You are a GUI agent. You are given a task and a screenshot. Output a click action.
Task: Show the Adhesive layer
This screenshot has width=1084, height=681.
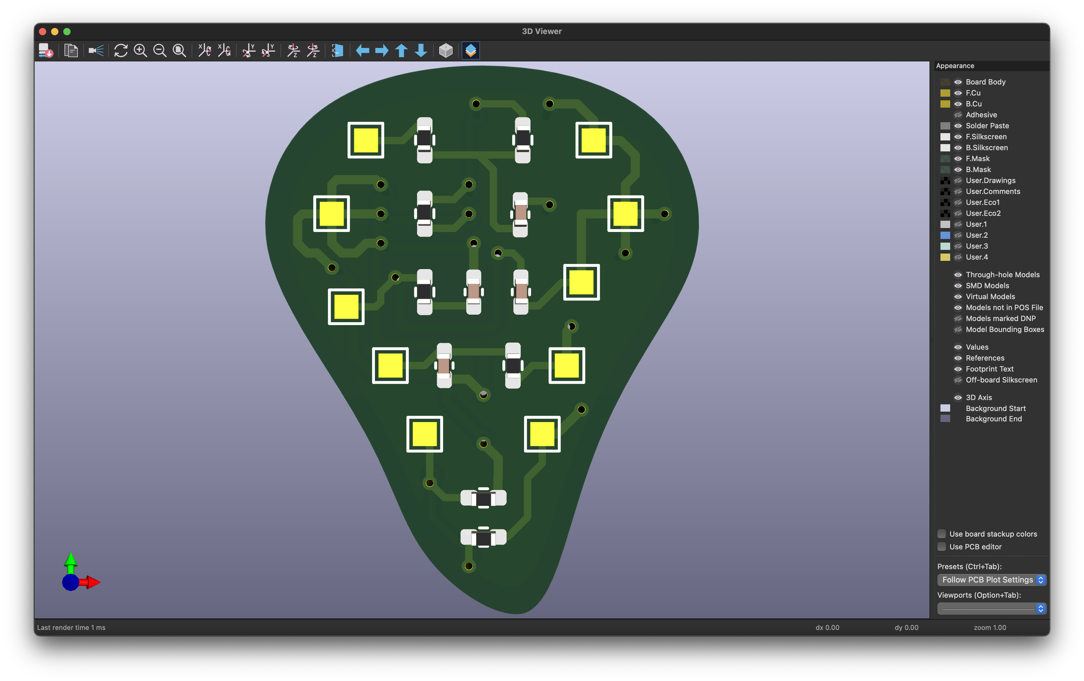(958, 115)
